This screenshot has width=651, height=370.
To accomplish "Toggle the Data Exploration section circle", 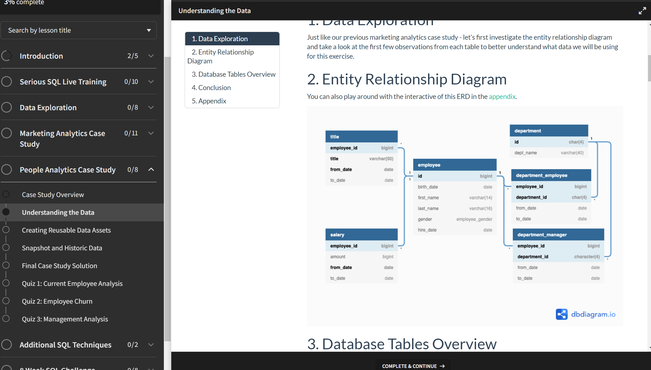I will point(7,107).
